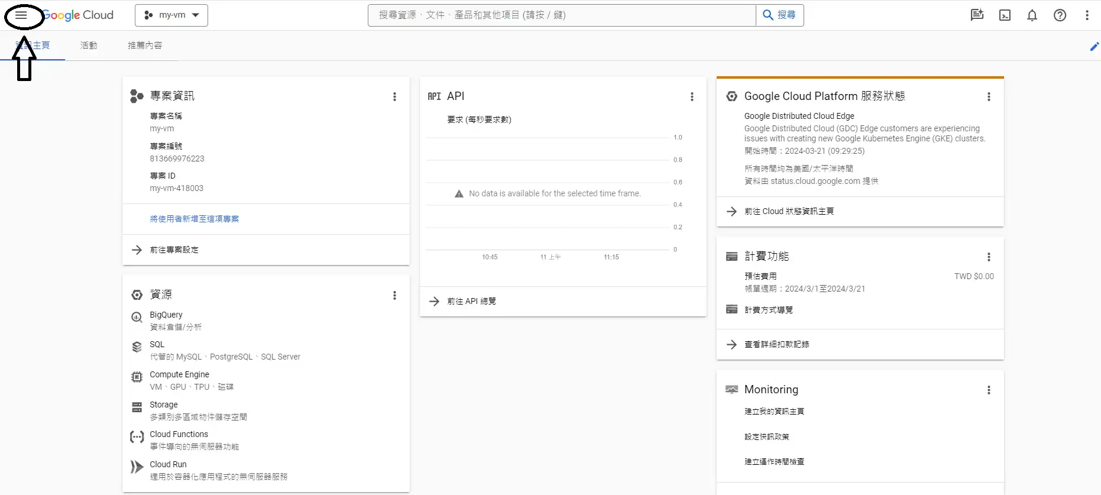This screenshot has height=495, width=1101.
Task: Click the Compute Engine resource icon
Action: [x=137, y=377]
